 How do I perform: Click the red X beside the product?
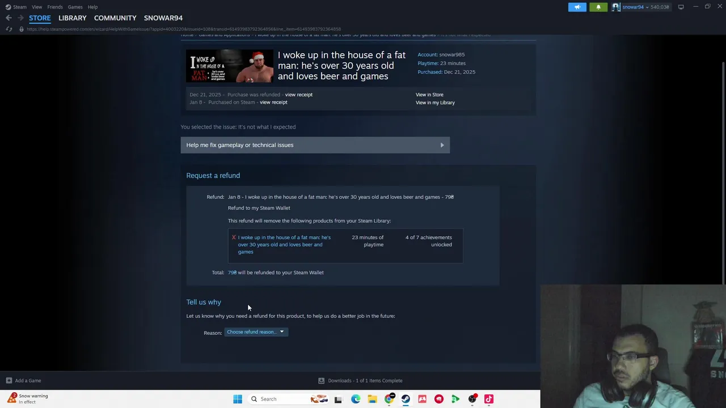tap(233, 237)
